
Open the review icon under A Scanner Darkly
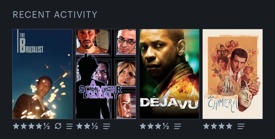point(106,126)
